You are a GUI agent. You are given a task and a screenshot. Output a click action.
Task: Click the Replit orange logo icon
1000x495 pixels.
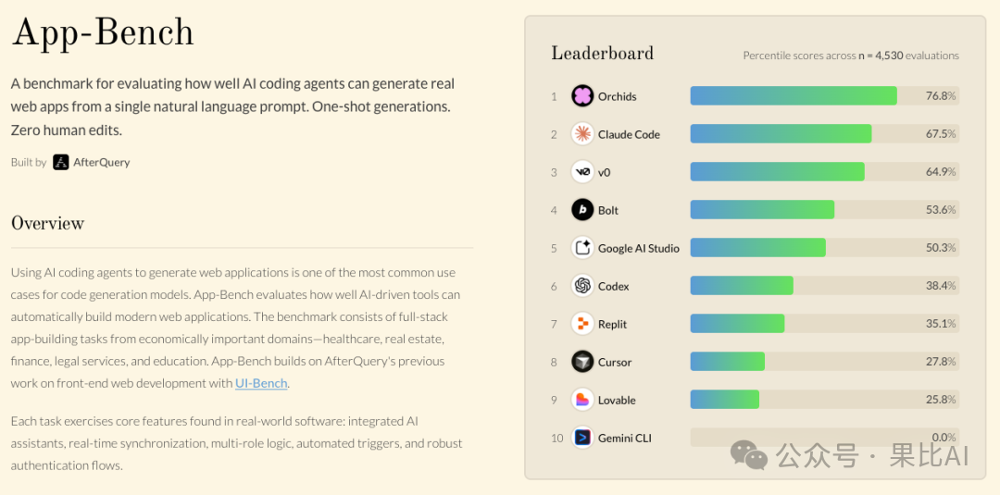point(582,324)
